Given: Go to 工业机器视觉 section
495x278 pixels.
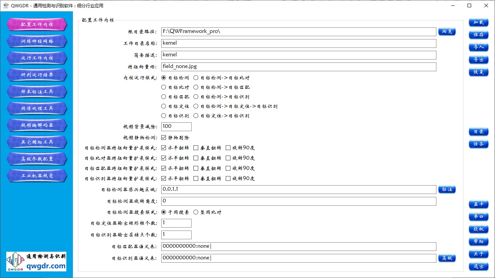Looking at the screenshot, I should coord(37,176).
